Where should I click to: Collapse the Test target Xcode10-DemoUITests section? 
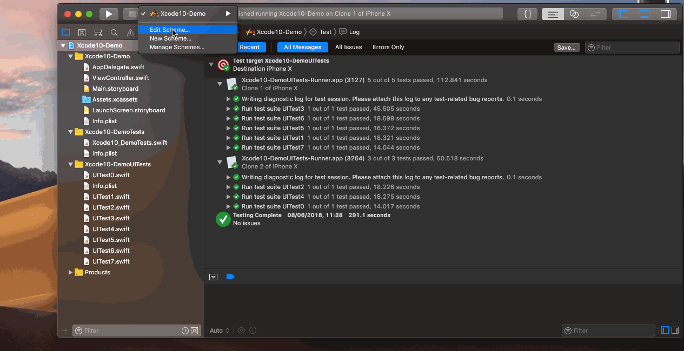point(211,65)
